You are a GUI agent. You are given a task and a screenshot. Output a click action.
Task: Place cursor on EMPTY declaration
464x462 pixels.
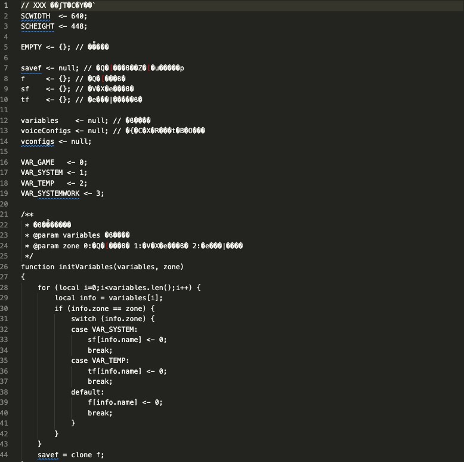click(31, 47)
